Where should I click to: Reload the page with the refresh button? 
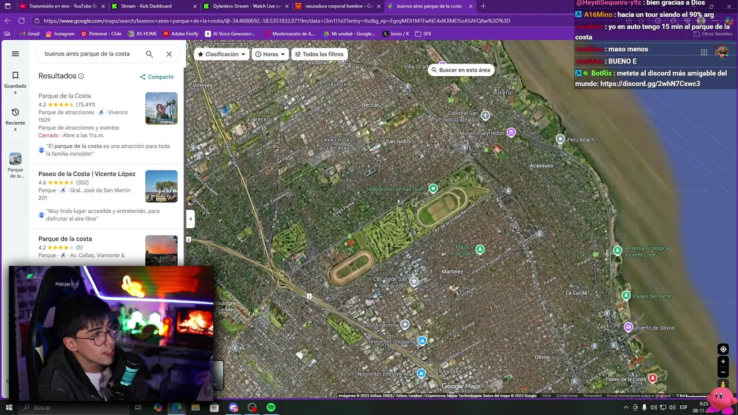[x=21, y=21]
